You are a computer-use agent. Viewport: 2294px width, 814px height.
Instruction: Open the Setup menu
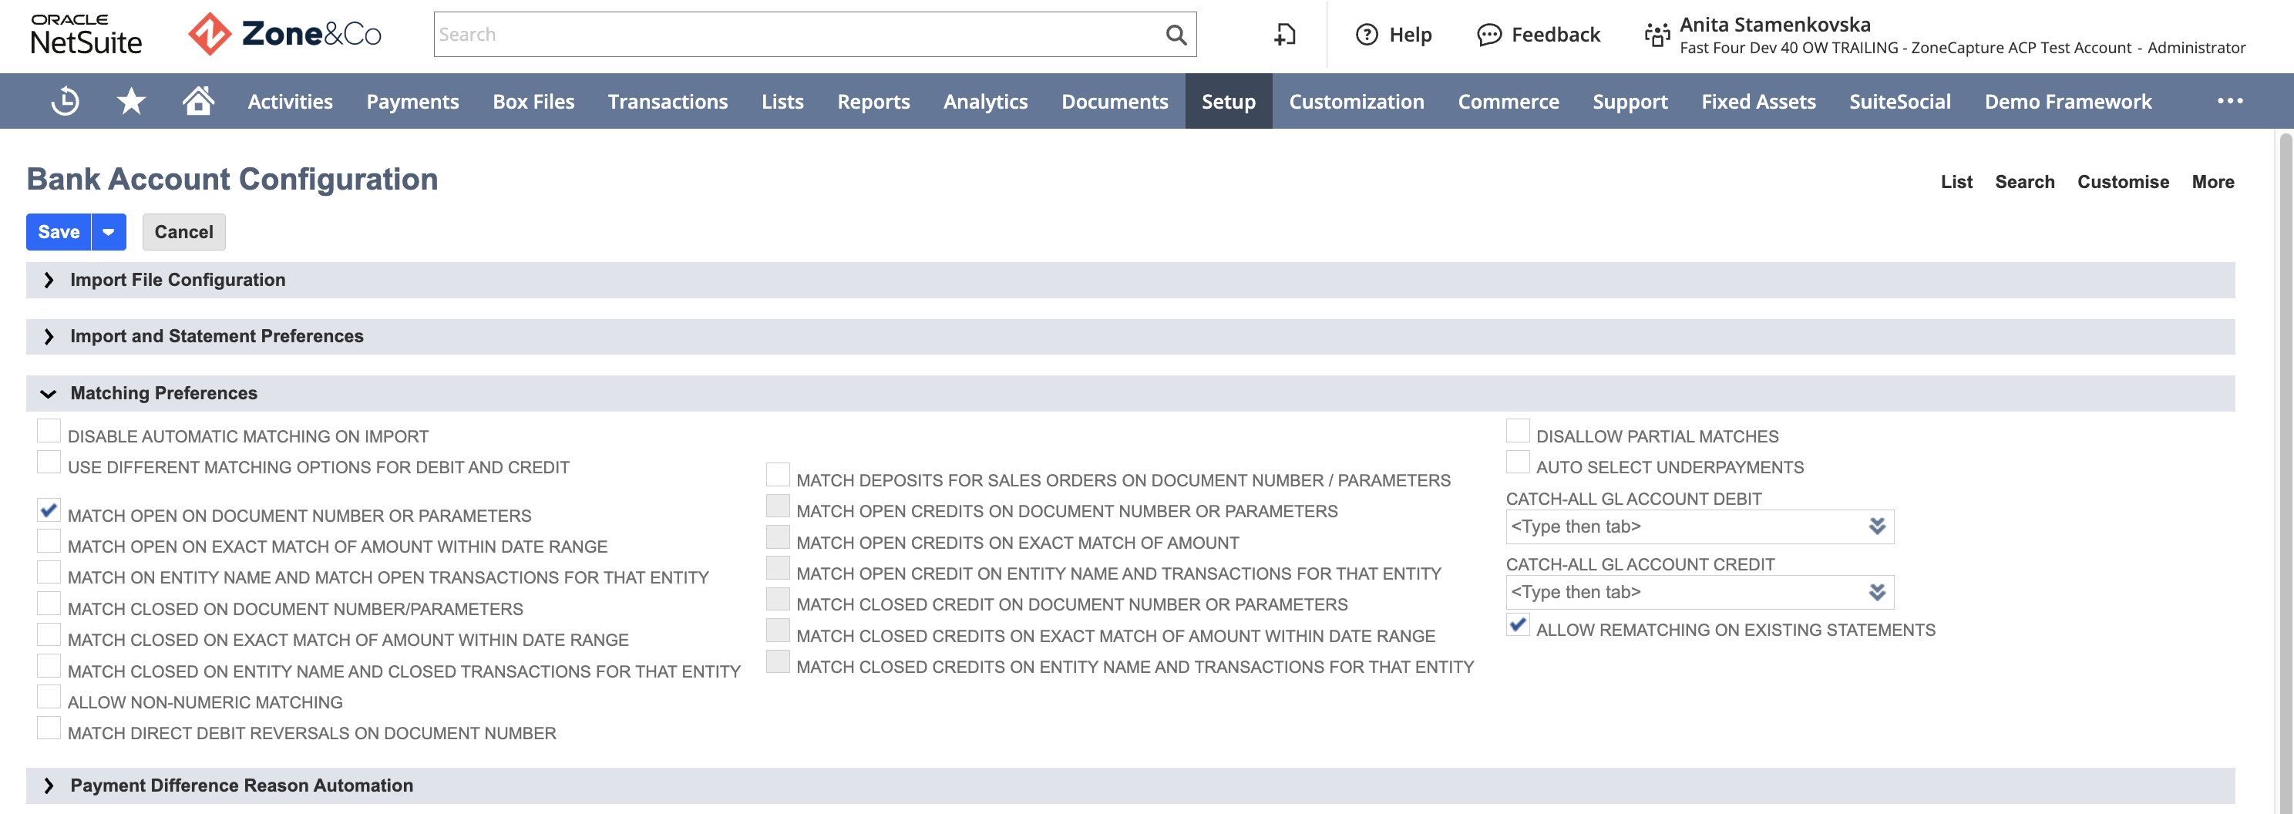[x=1229, y=102]
